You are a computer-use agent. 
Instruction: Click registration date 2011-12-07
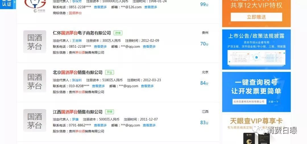pyautogui.click(x=149, y=119)
